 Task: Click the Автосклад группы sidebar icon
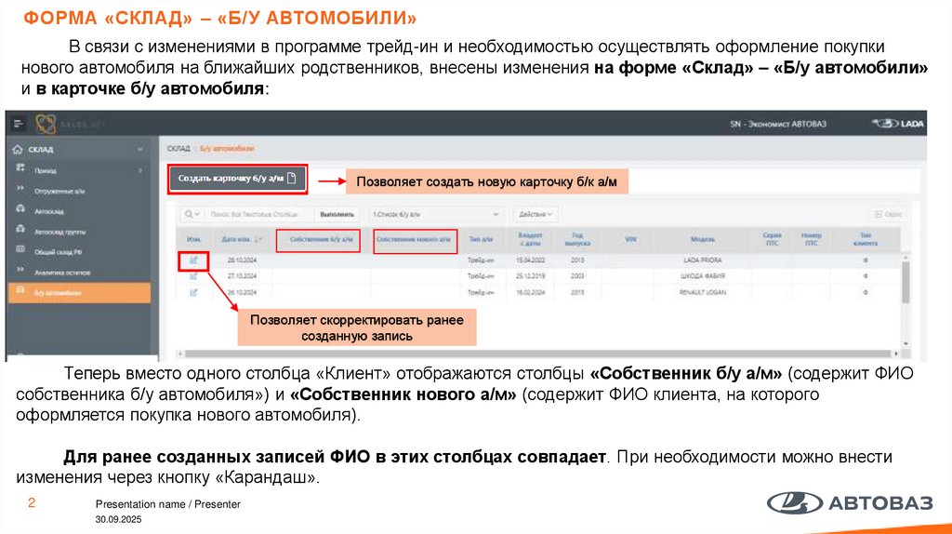20,229
